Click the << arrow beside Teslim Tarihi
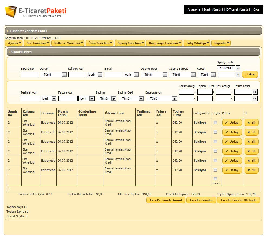 (x=255, y=98)
